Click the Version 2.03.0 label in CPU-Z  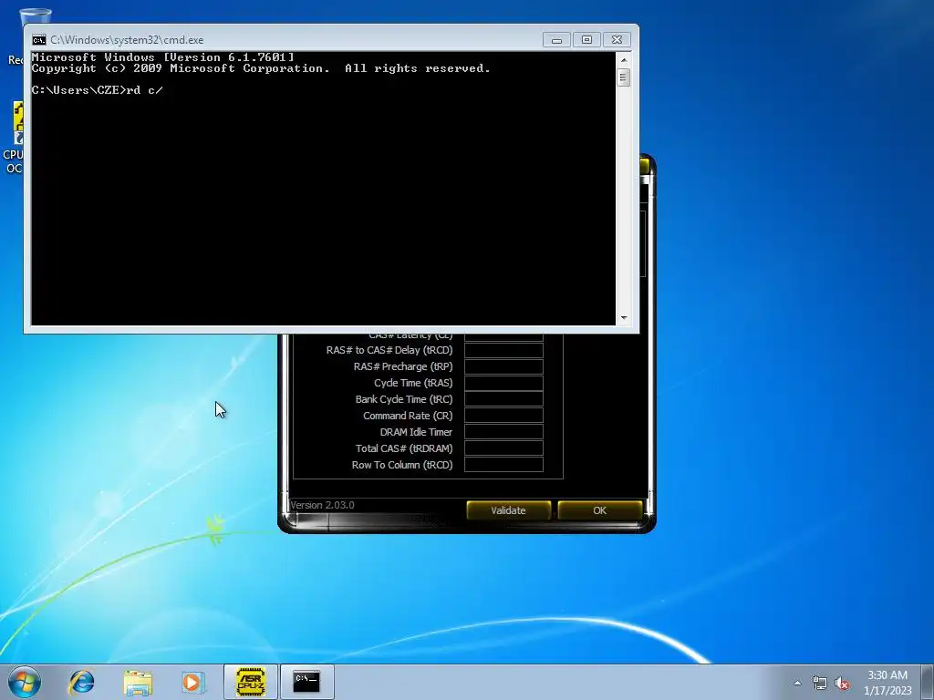click(322, 505)
